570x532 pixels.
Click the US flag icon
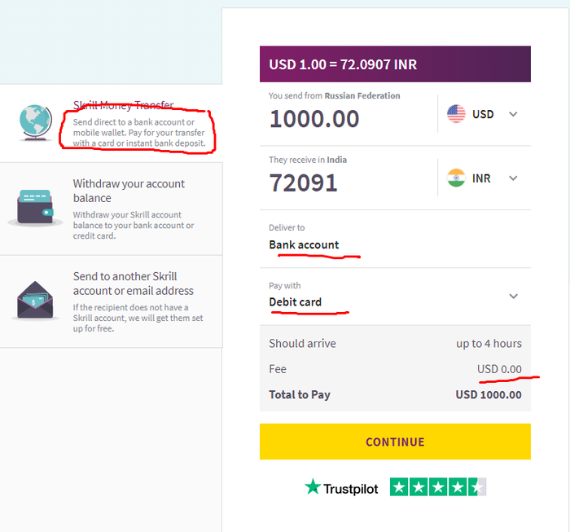click(x=456, y=114)
